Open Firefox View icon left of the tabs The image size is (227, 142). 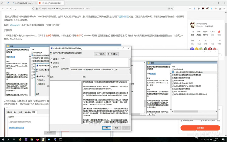(2, 3)
